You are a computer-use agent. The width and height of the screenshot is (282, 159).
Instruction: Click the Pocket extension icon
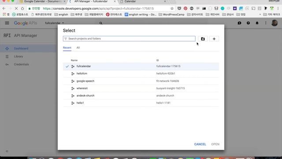(x=179, y=8)
